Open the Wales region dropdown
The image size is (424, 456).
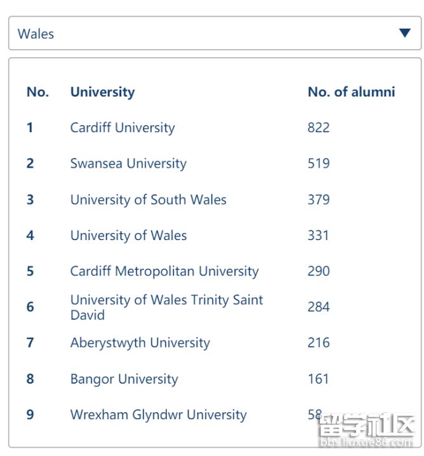(x=214, y=34)
